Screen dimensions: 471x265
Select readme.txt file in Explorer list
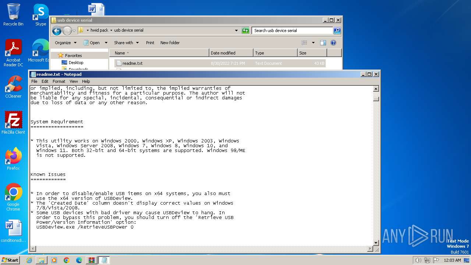pos(220,63)
